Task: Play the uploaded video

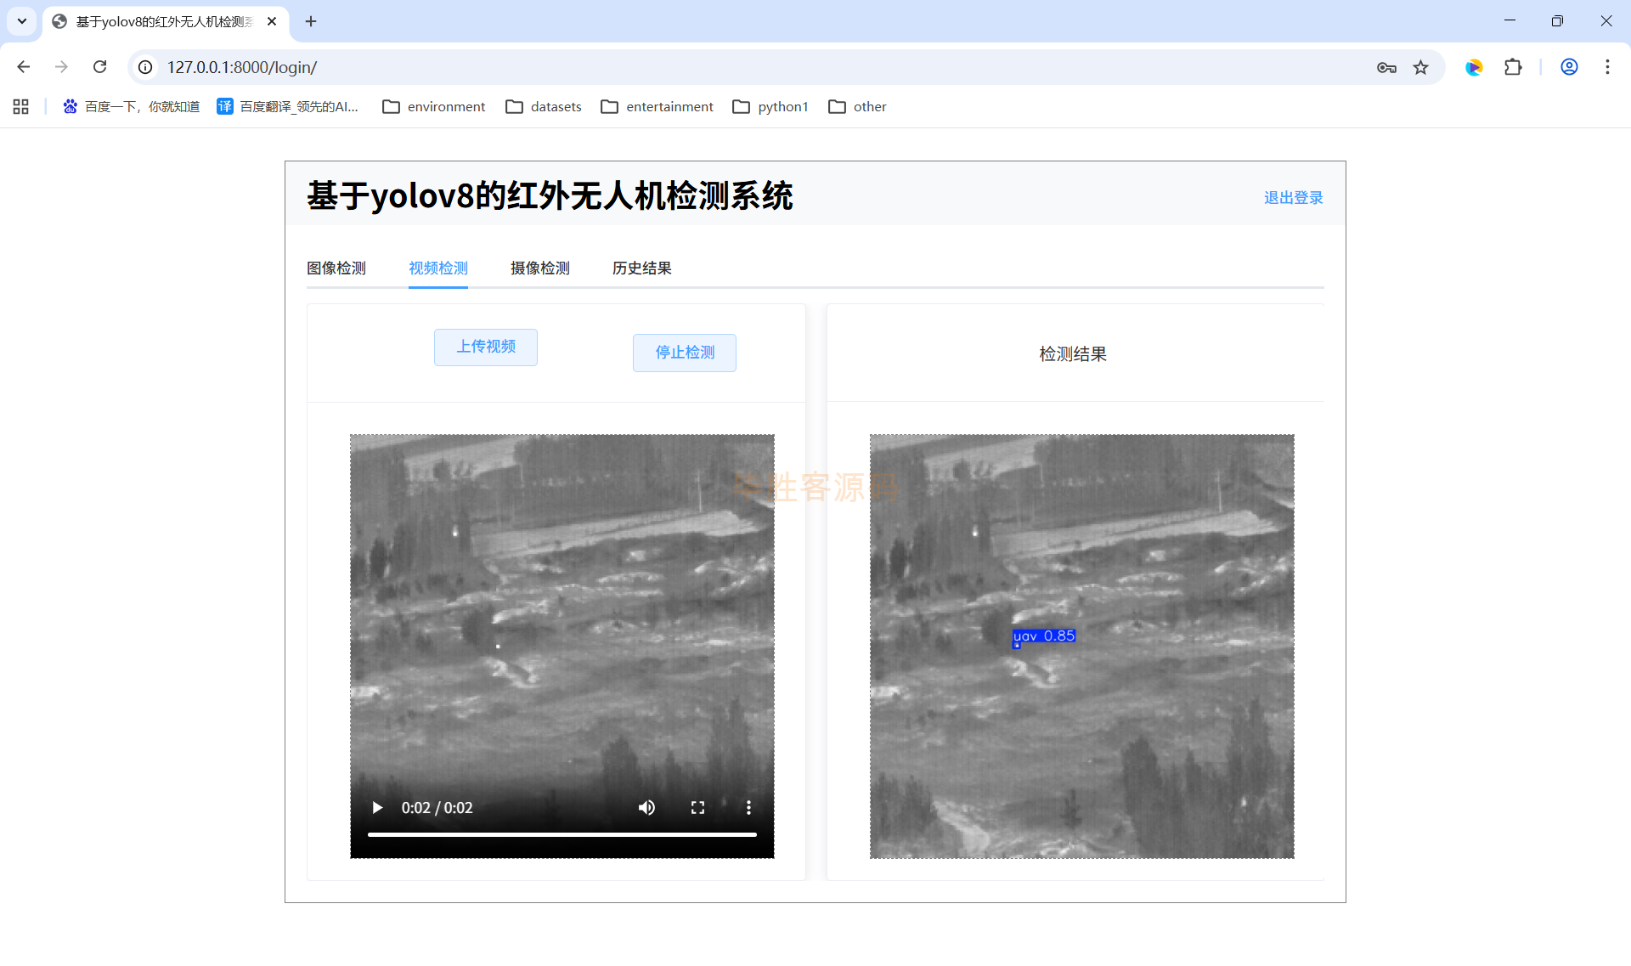Action: pos(377,807)
